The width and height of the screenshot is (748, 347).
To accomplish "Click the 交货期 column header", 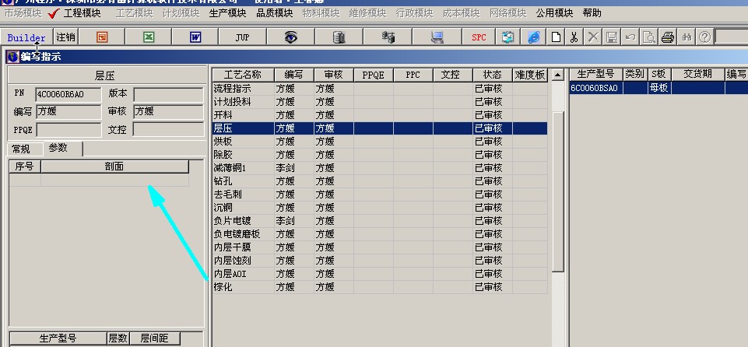I will pyautogui.click(x=698, y=74).
